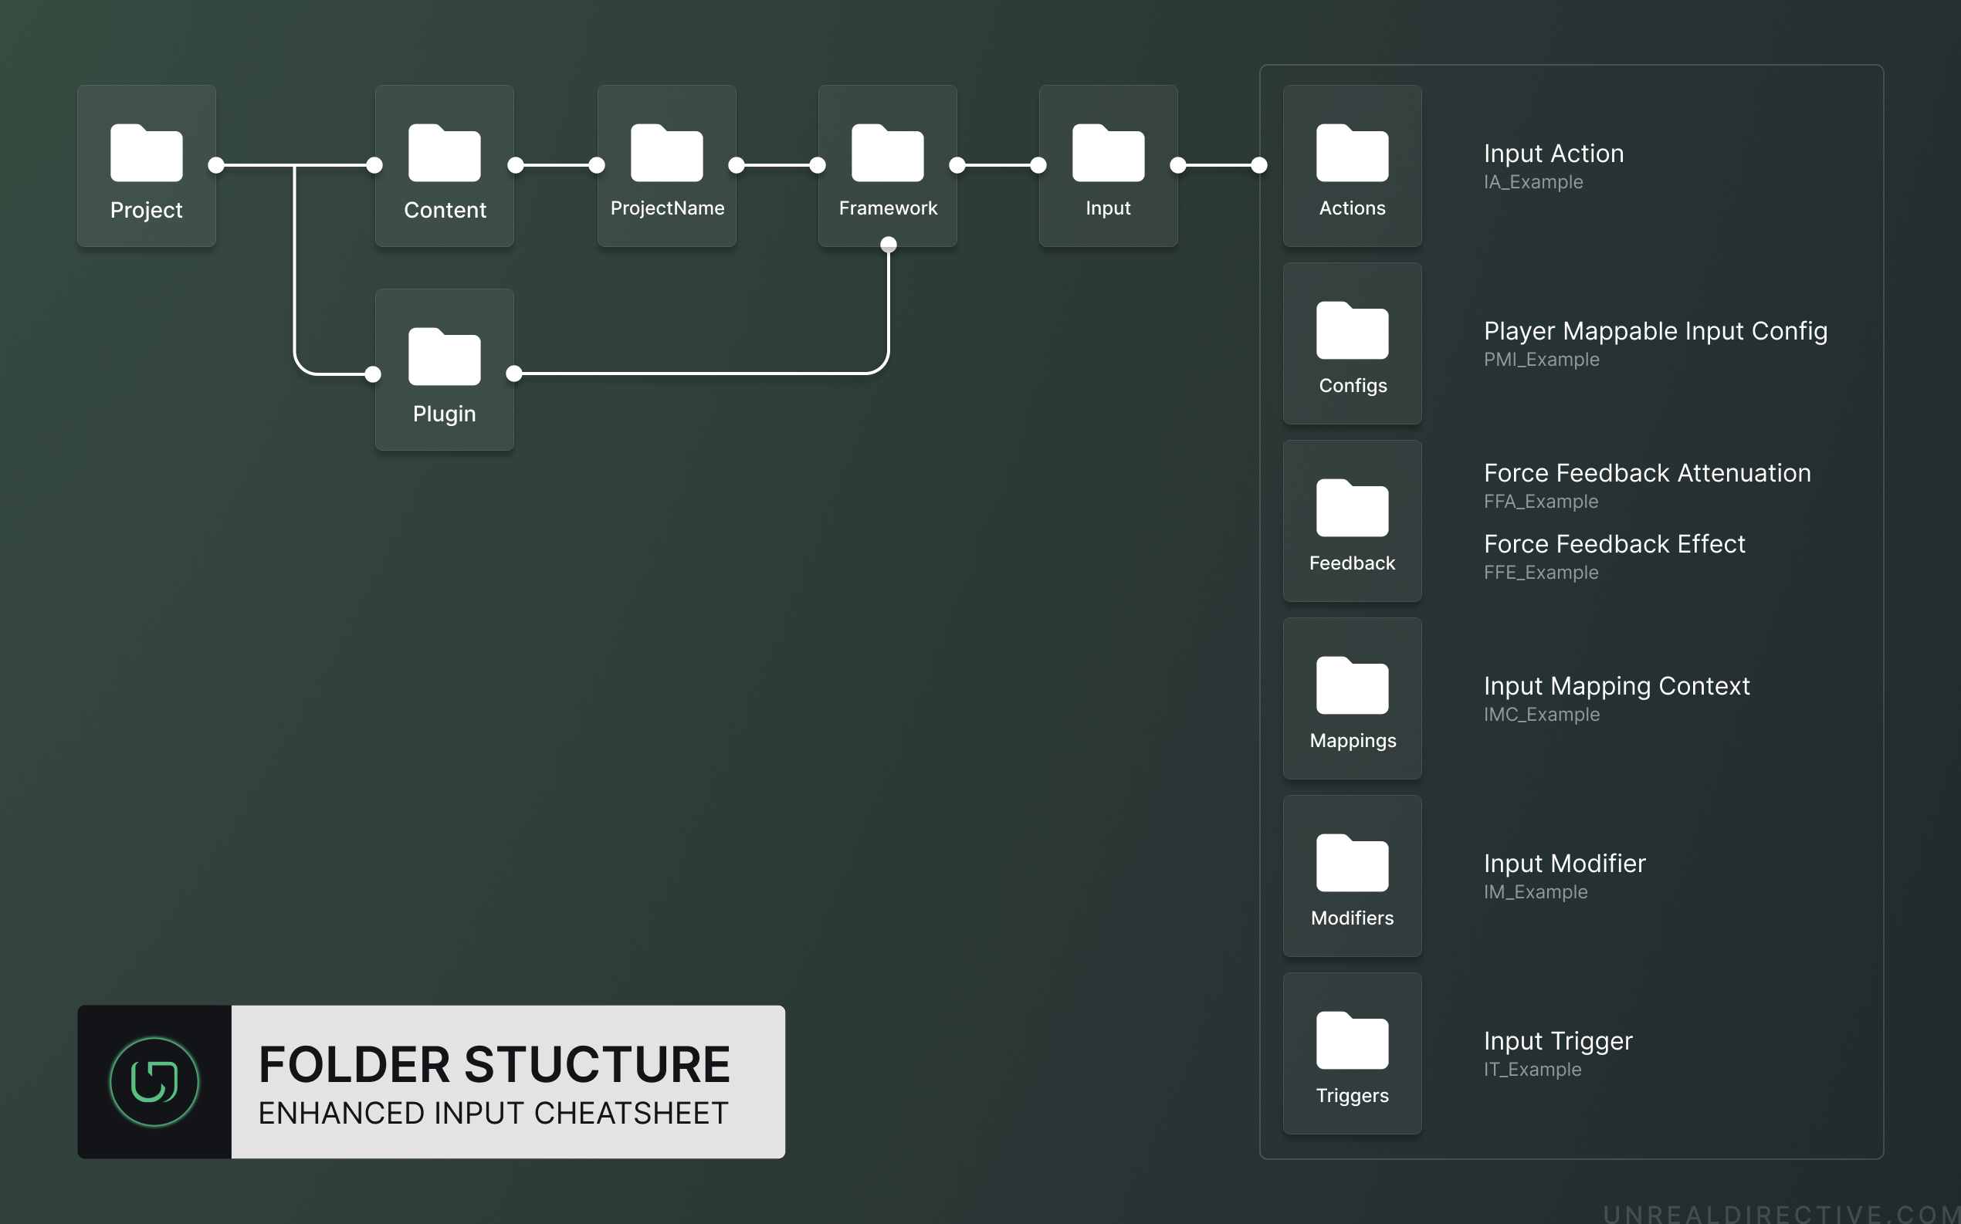The width and height of the screenshot is (1961, 1224).
Task: Click the Project folder icon
Action: coord(147,153)
